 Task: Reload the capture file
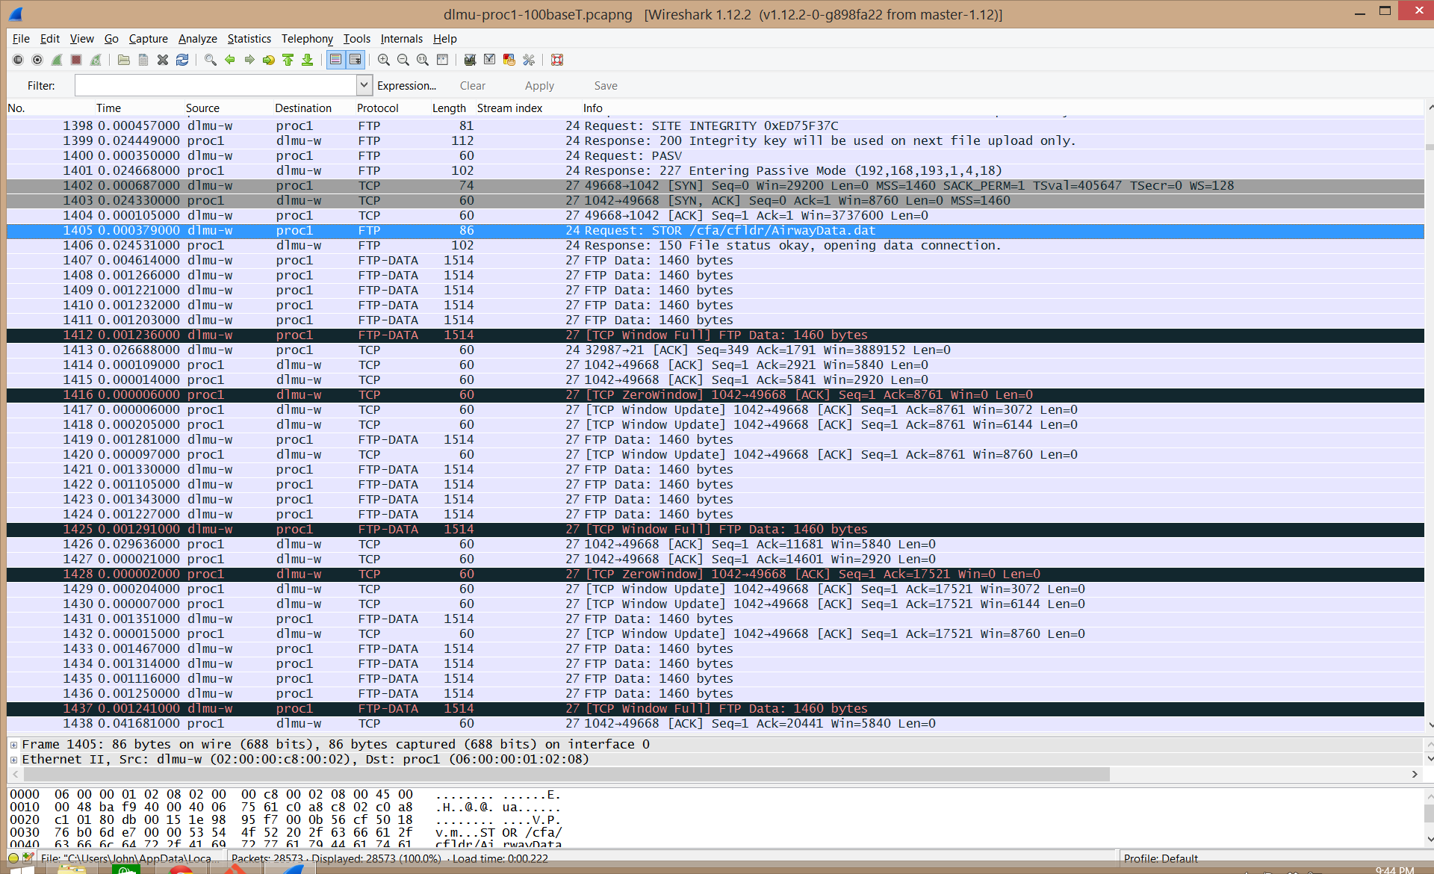click(182, 60)
